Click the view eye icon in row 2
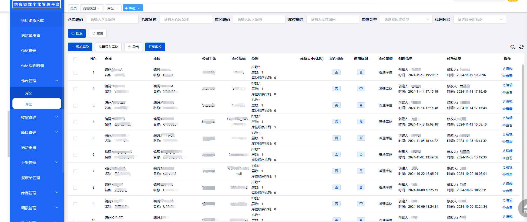This screenshot has width=527, height=222. [x=504, y=92]
